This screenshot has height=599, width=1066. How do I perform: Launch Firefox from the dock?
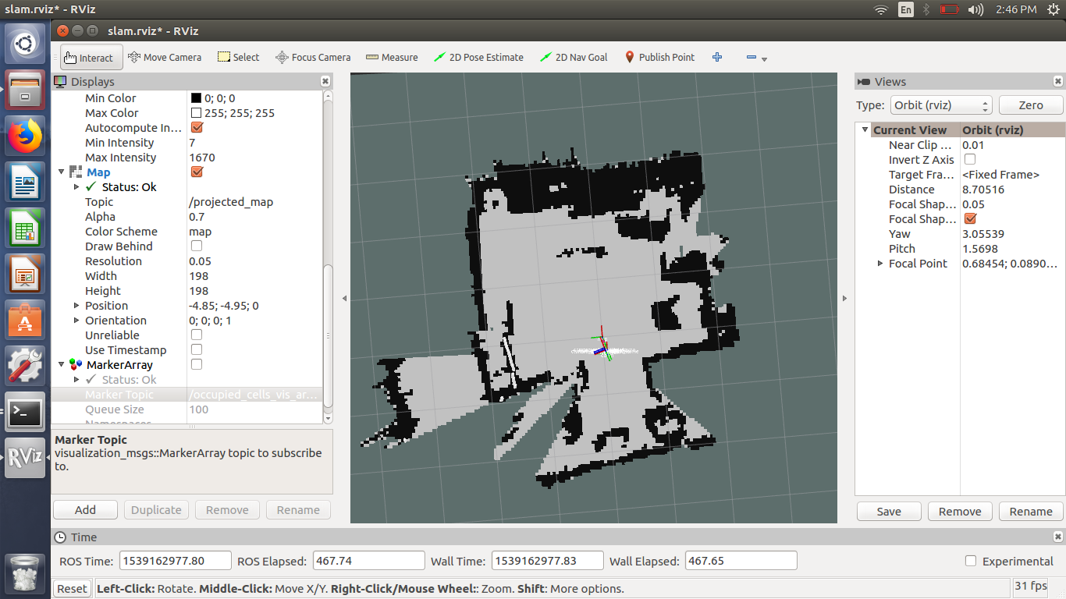tap(26, 136)
